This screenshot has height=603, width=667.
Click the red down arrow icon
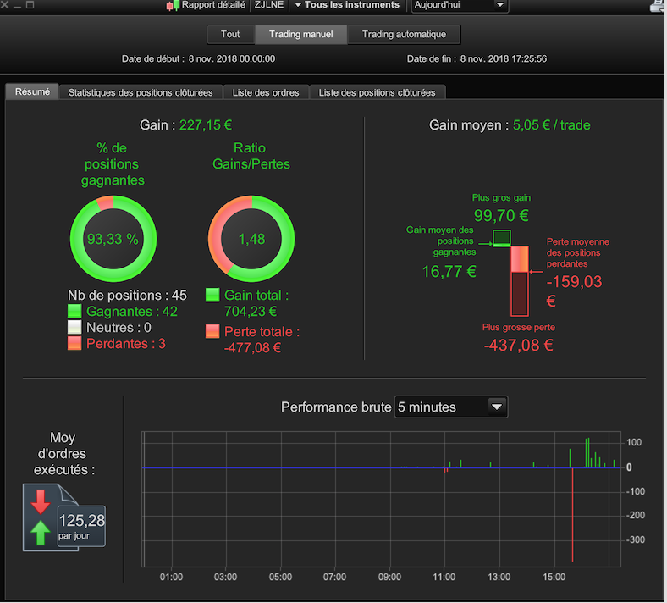(x=41, y=501)
